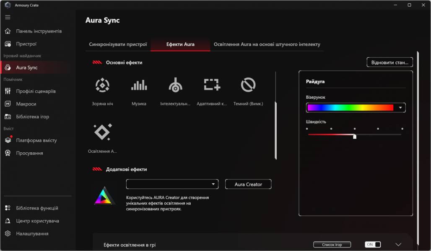Click the Aura Sync page title
This screenshot has height=251, width=431.
tap(103, 20)
